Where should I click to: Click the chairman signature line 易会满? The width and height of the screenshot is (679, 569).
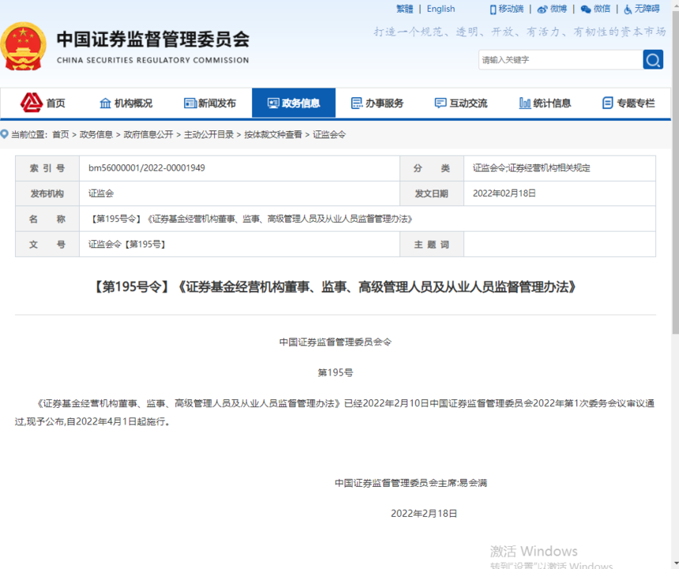(x=411, y=483)
